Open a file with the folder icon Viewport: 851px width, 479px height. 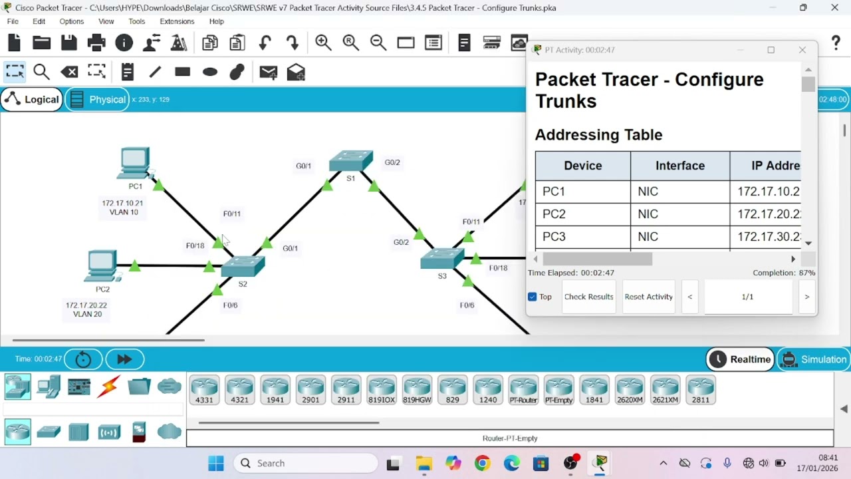pos(41,43)
